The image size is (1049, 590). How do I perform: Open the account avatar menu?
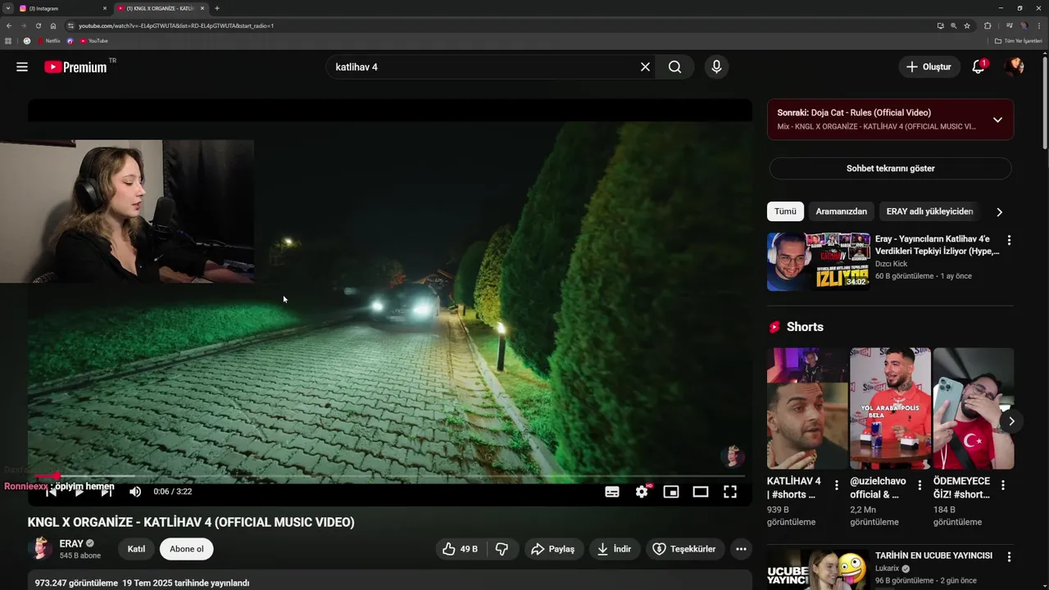click(x=1015, y=67)
